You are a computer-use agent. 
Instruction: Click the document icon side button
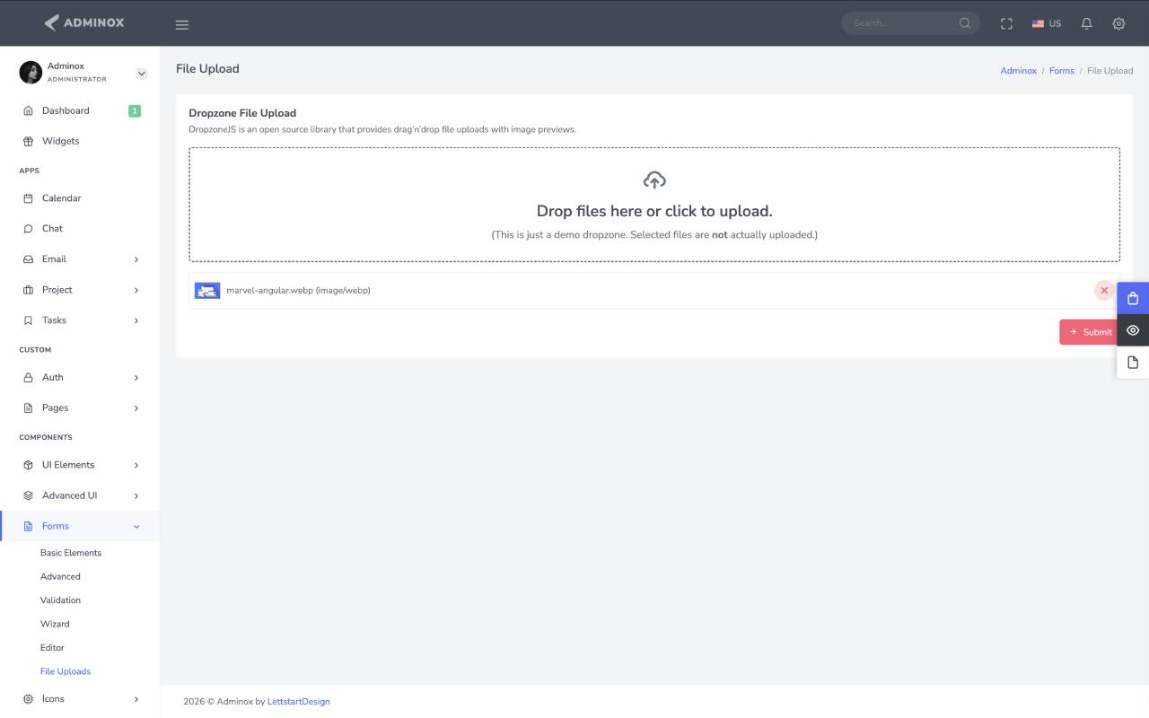click(1133, 363)
